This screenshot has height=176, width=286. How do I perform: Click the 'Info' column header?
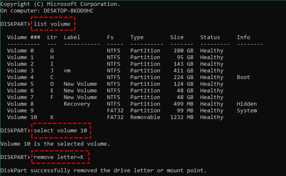244,37
